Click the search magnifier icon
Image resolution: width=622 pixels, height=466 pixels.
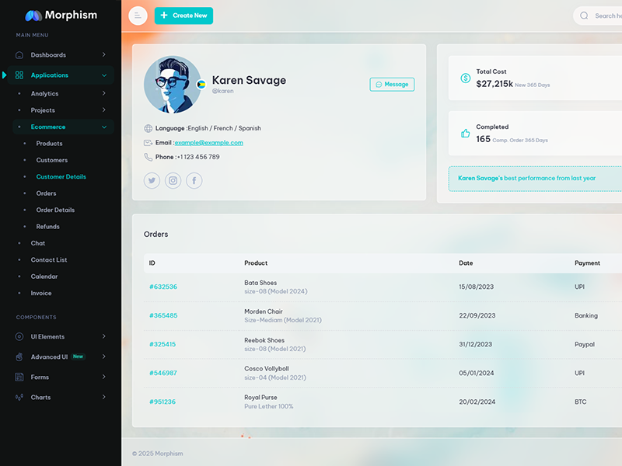pyautogui.click(x=584, y=16)
